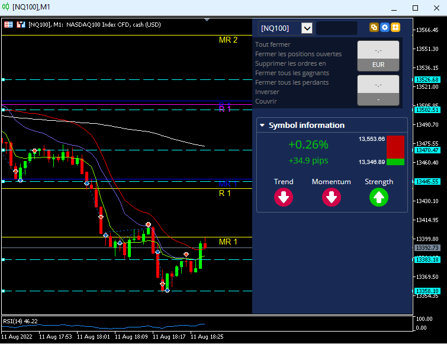This screenshot has height=344, width=447.
Task: Select the [NQ100] symbol combo box
Action: point(286,28)
